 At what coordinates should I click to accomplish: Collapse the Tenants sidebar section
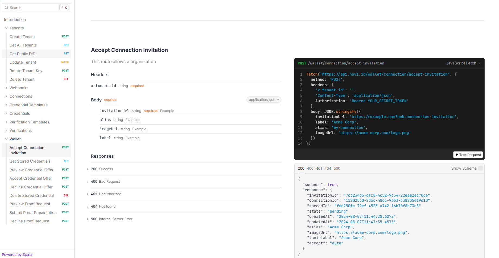click(6, 28)
